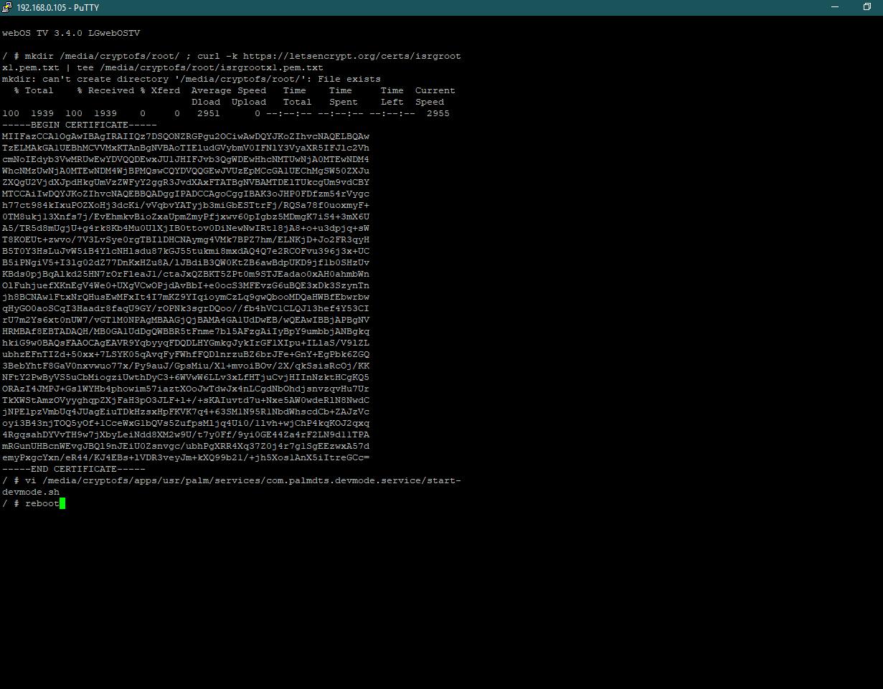Click the 'Upload' sub-header text

(x=249, y=102)
